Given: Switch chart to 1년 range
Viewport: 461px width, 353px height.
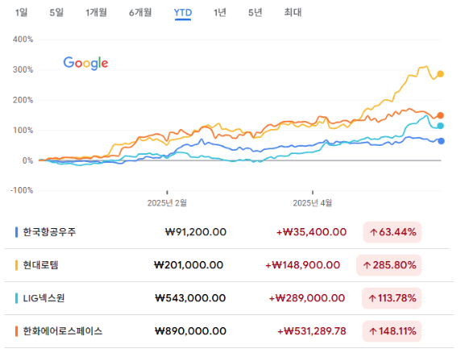Looking at the screenshot, I should point(220,12).
